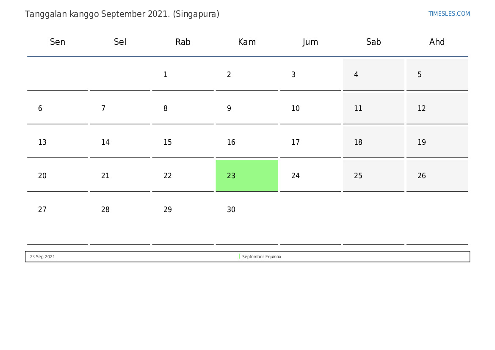Select date 15 in the calendar
This screenshot has height=350, width=495.
168,142
